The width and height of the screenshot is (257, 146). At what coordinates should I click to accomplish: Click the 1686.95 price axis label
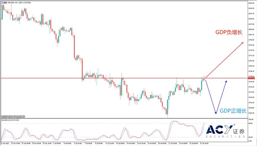coord(251,113)
